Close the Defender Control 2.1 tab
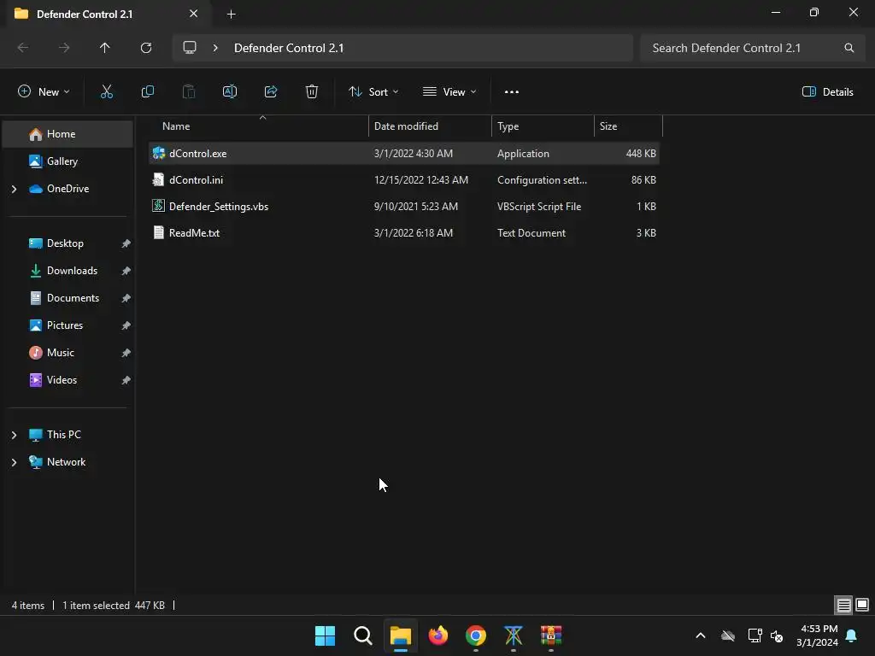The width and height of the screenshot is (875, 656). pyautogui.click(x=194, y=14)
